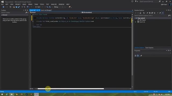Collapse the Public Class Form1 code block

(33, 14)
